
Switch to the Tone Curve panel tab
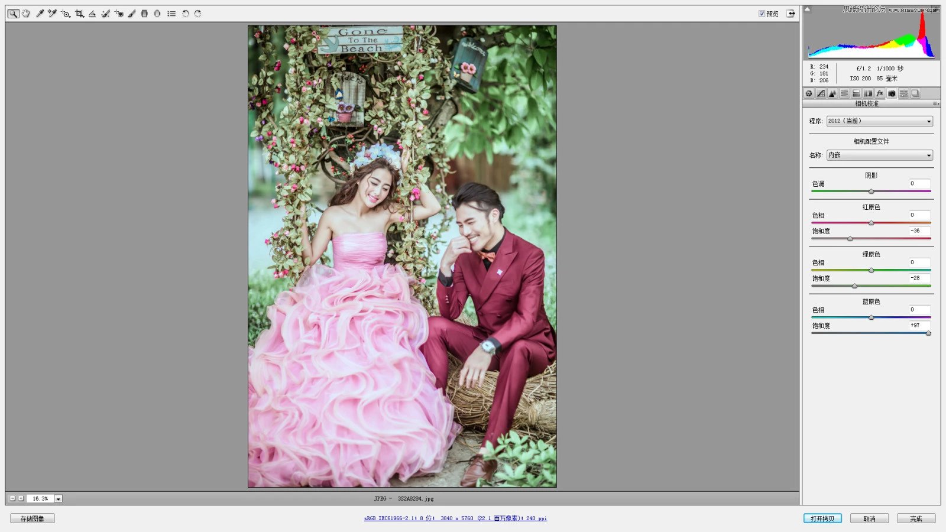[821, 93]
